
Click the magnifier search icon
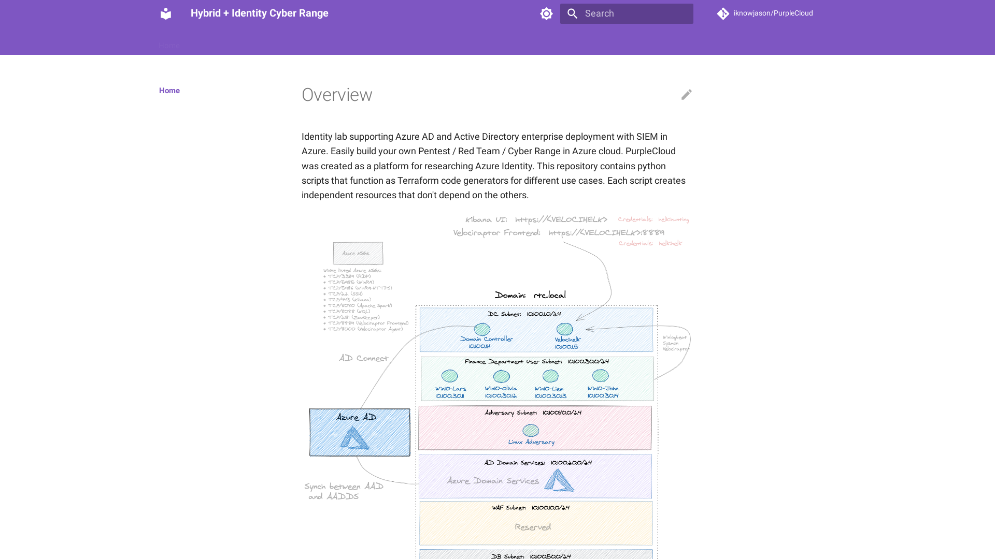pyautogui.click(x=572, y=13)
